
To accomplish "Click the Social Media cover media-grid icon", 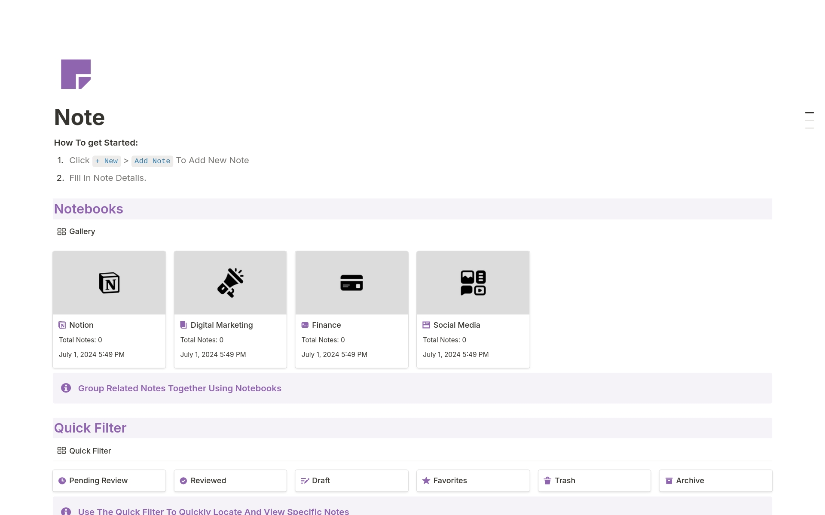I will pos(473,283).
